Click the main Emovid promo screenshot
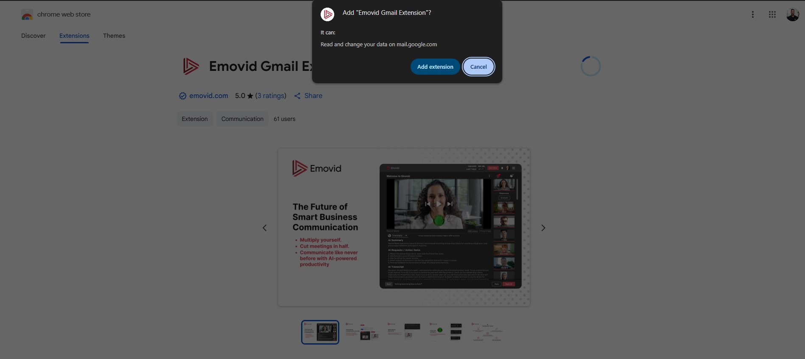 [404, 227]
